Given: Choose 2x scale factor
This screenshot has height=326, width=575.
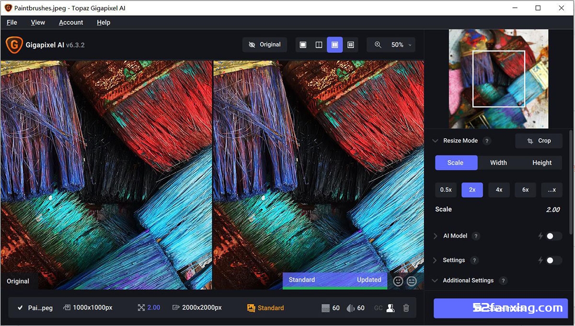Looking at the screenshot, I should pos(472,190).
